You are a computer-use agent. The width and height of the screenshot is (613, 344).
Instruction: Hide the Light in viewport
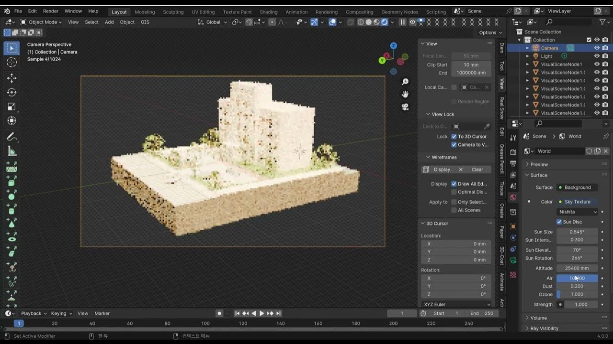pos(597,56)
